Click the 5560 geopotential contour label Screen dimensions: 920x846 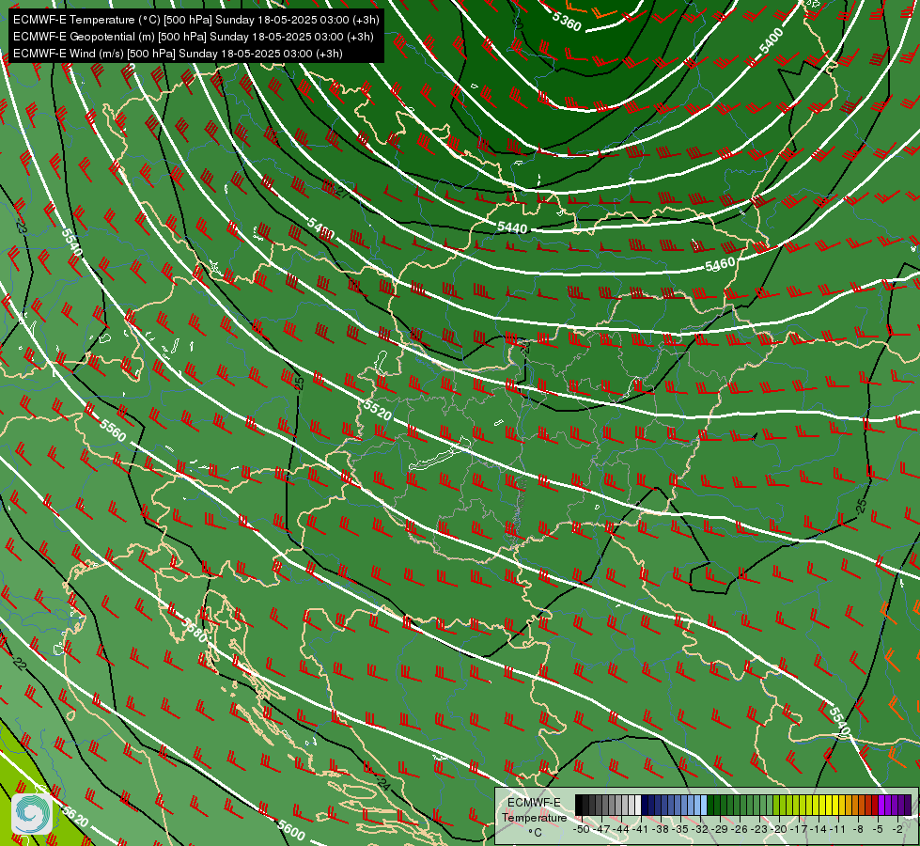point(113,431)
